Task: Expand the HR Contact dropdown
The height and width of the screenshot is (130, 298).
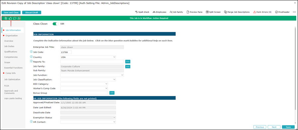Action: coord(88,122)
